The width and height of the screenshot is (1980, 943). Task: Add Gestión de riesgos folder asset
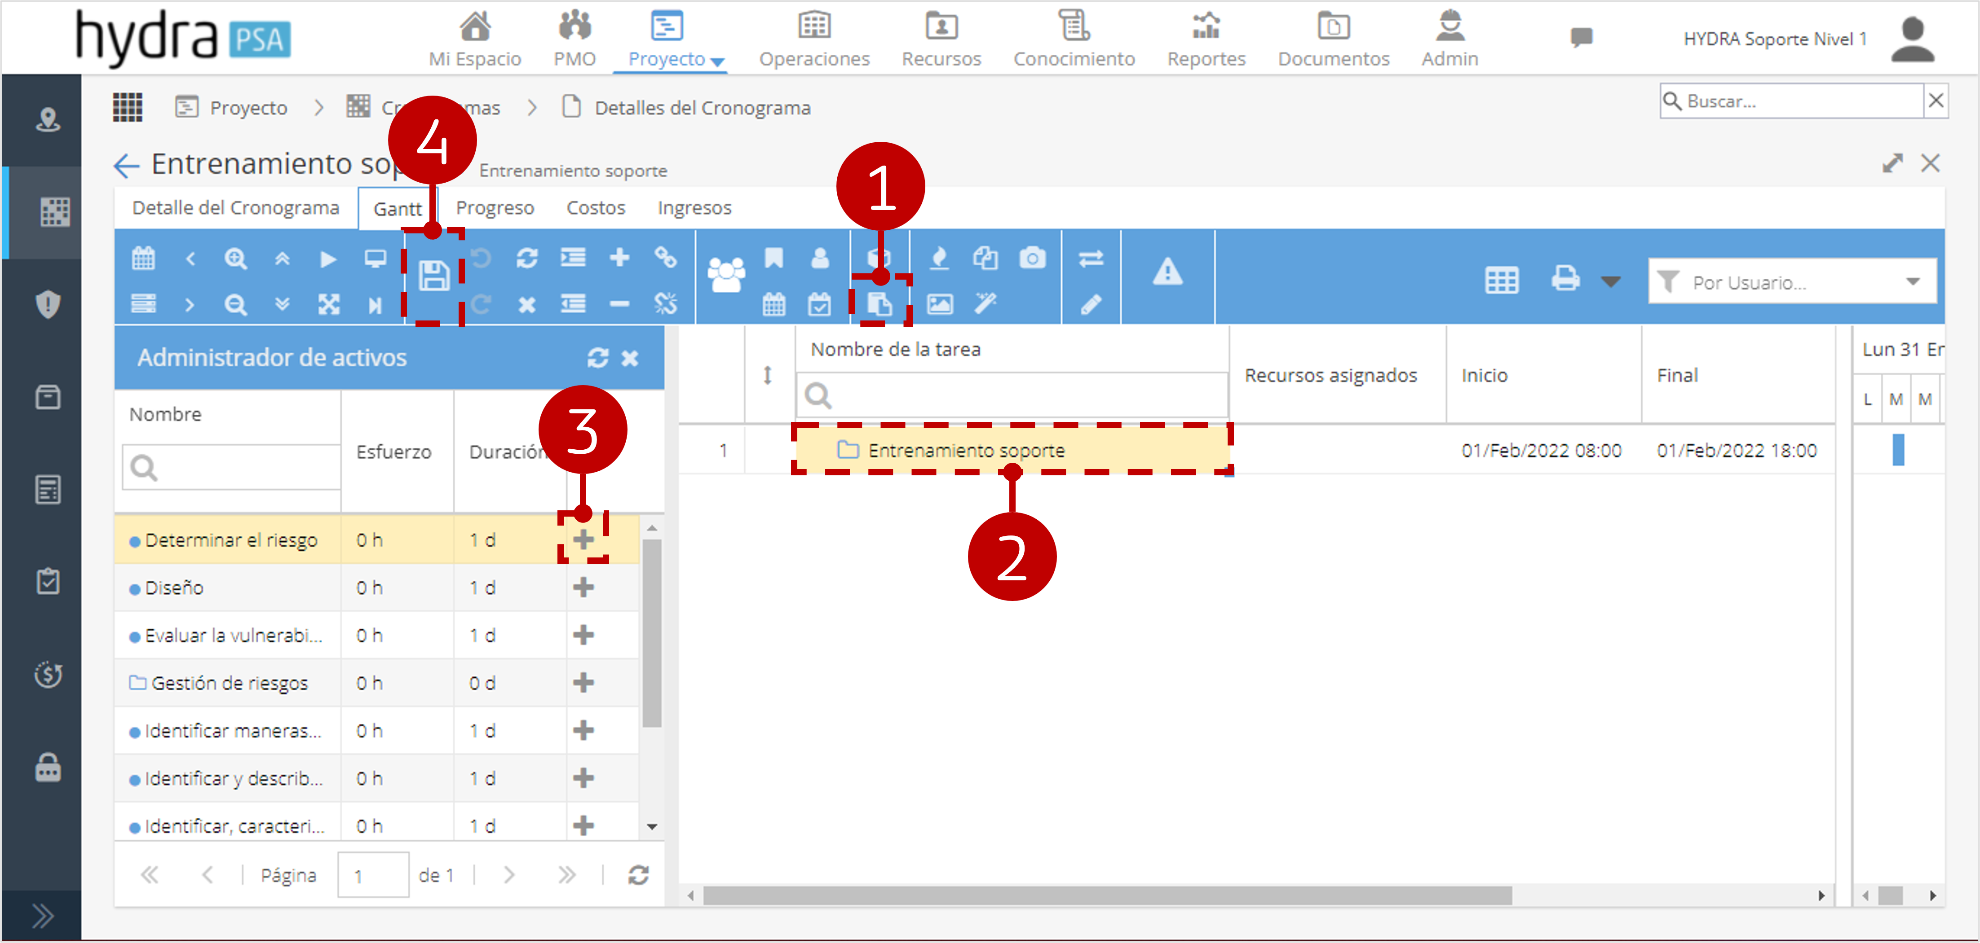(583, 683)
